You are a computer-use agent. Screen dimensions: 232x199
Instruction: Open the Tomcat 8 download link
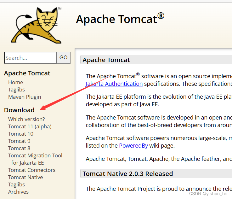20,148
